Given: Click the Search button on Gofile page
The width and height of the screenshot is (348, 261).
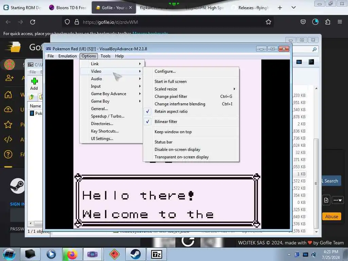Looking at the screenshot, I should tap(331, 181).
